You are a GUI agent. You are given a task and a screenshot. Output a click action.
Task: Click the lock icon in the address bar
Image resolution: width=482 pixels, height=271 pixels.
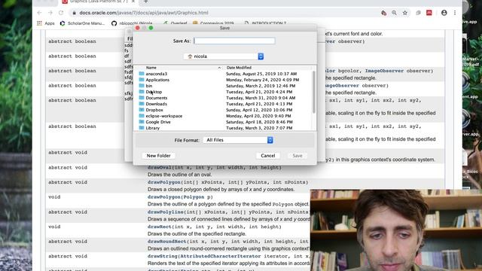point(74,13)
